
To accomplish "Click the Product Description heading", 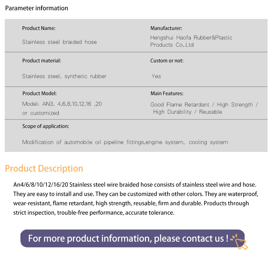I will (44, 169).
